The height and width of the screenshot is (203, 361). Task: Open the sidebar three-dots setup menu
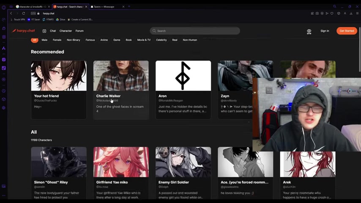coord(4,195)
